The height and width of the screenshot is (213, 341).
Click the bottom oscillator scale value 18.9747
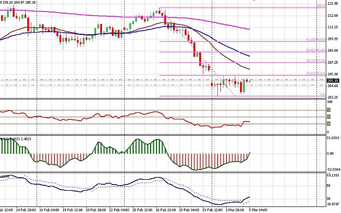333,204
